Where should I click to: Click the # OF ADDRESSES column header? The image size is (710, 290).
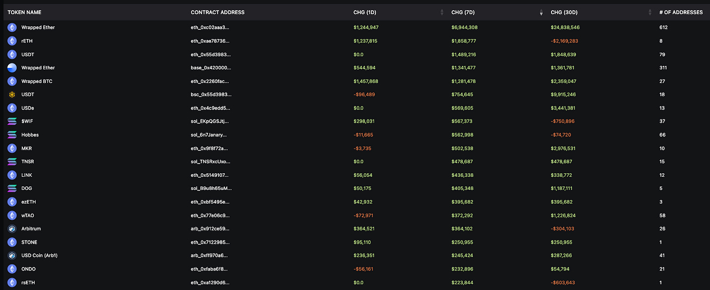[681, 12]
